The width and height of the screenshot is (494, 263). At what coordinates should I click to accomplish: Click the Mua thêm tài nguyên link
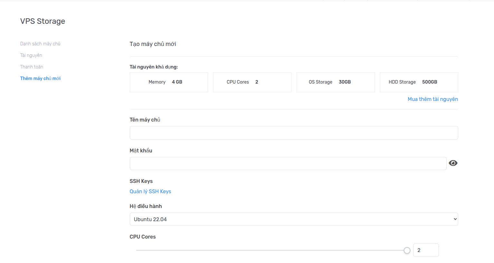click(432, 99)
